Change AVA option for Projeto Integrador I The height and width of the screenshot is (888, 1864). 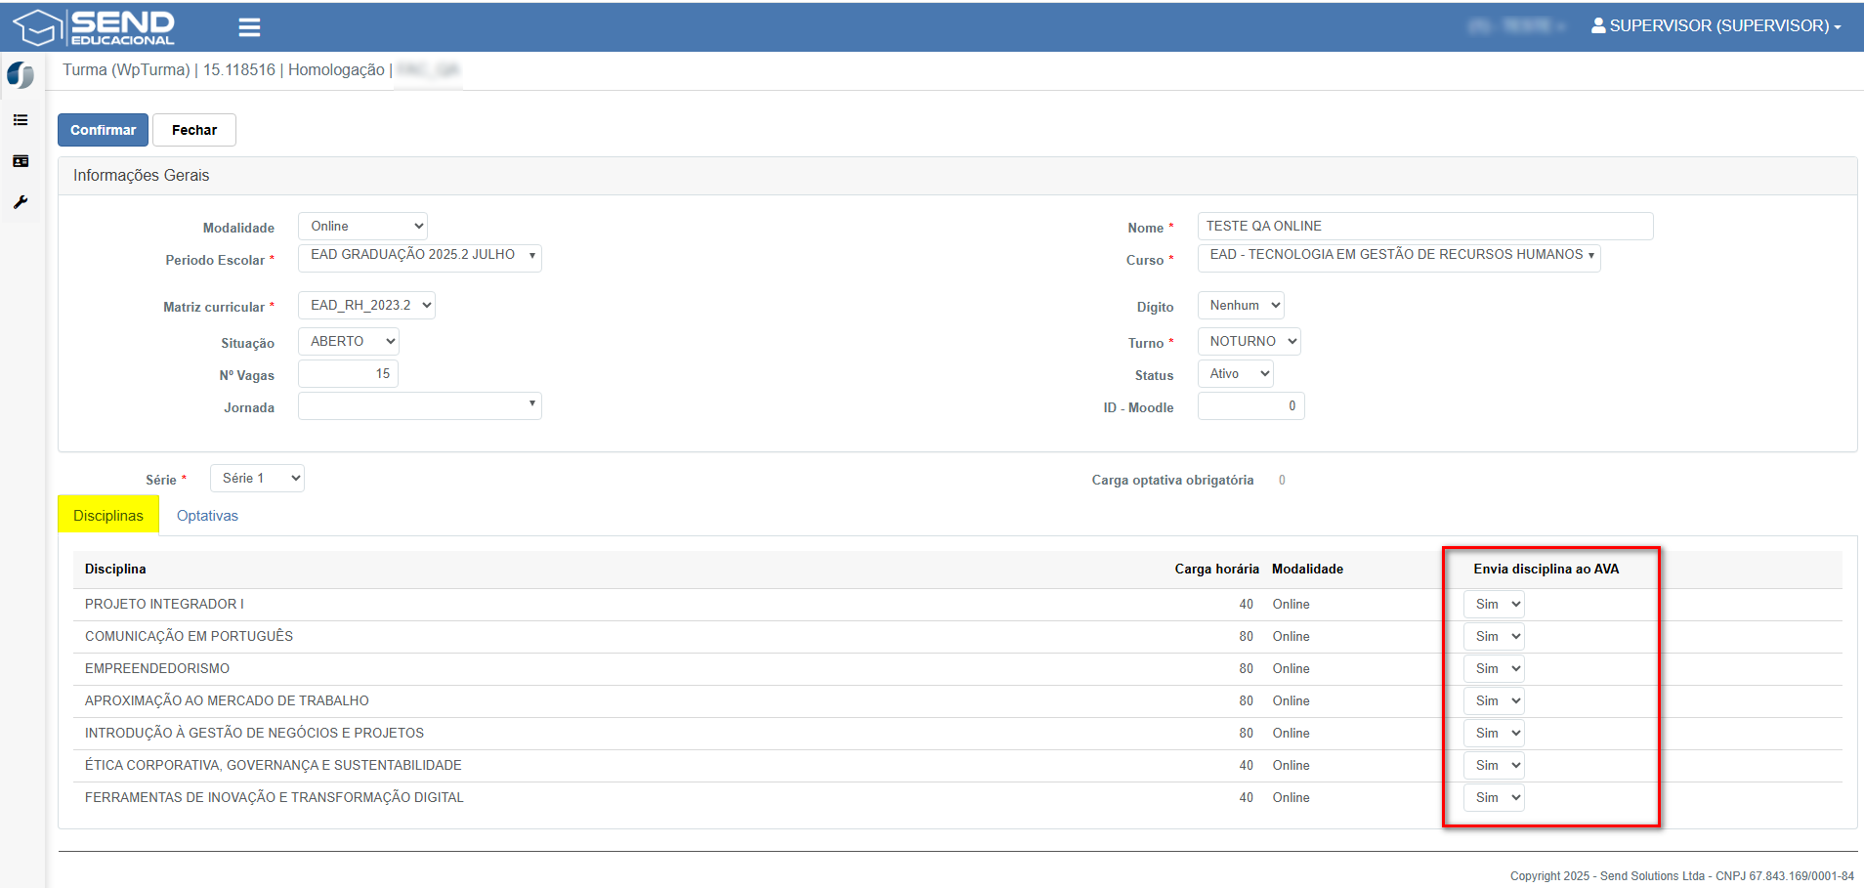[x=1494, y=605]
